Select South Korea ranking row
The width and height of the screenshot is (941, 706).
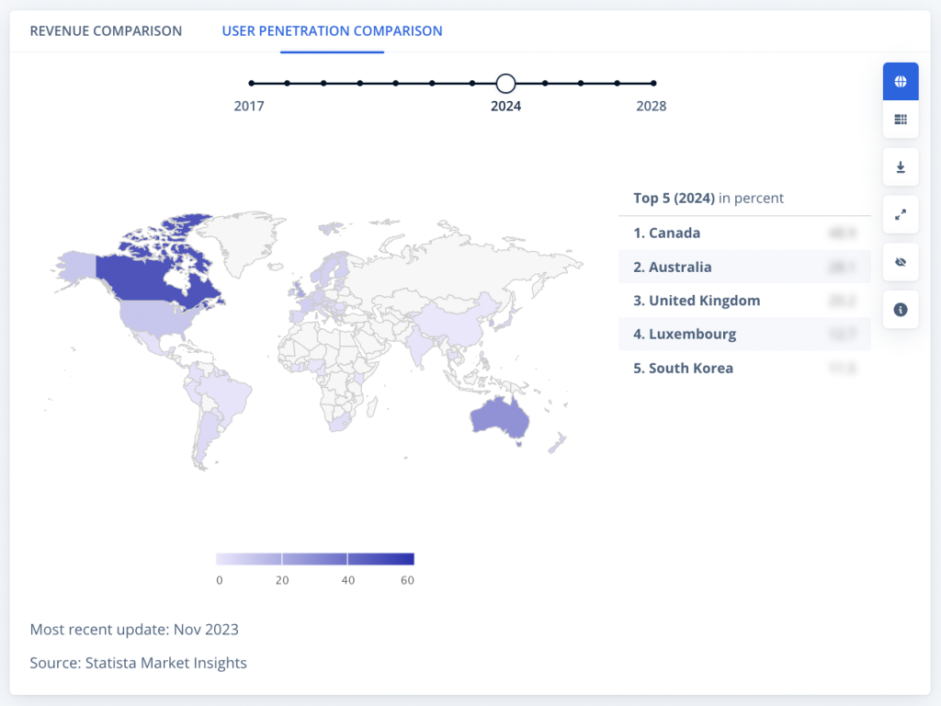[x=690, y=369]
